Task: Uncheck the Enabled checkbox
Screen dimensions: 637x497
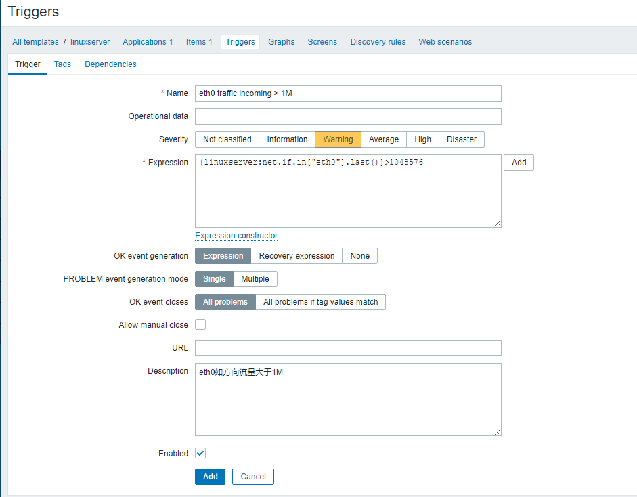Action: [200, 454]
